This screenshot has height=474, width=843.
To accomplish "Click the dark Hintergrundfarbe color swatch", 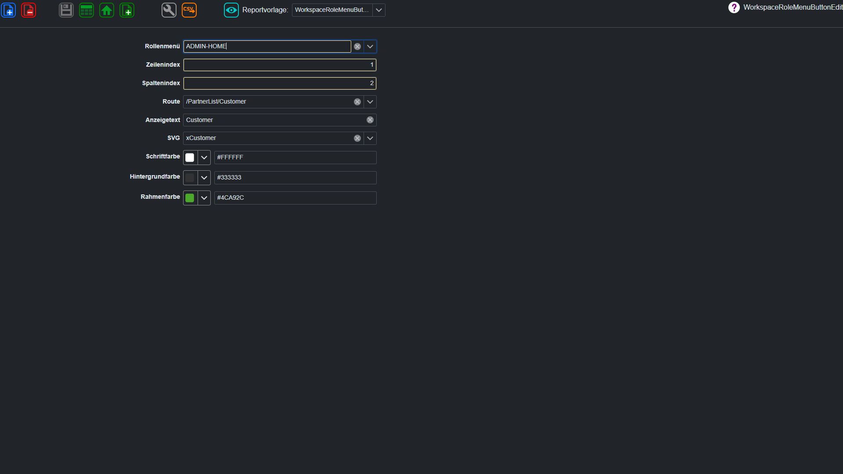I will tap(190, 178).
